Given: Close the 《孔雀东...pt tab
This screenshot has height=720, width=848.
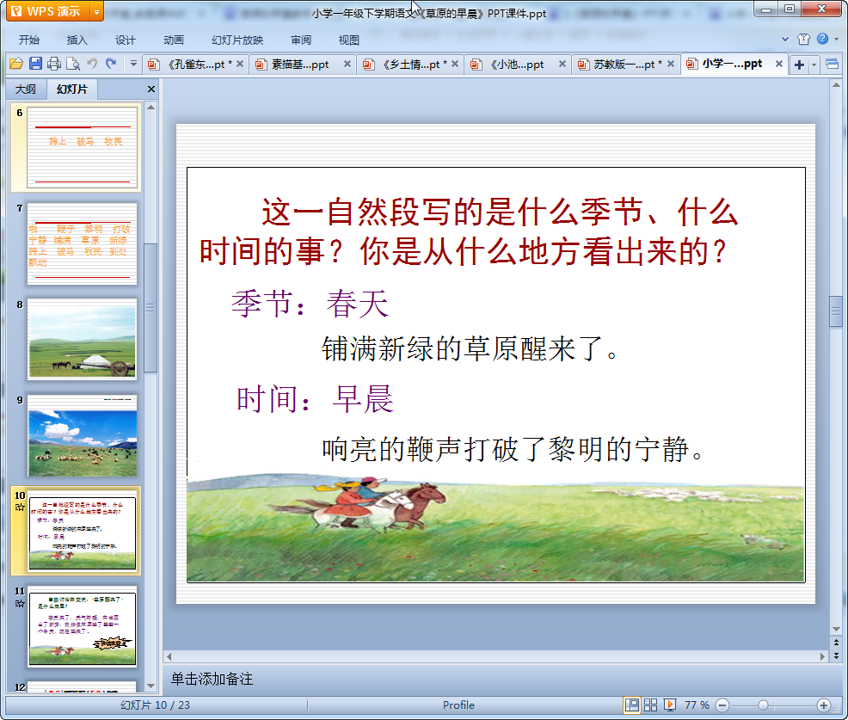Looking at the screenshot, I should (240, 64).
